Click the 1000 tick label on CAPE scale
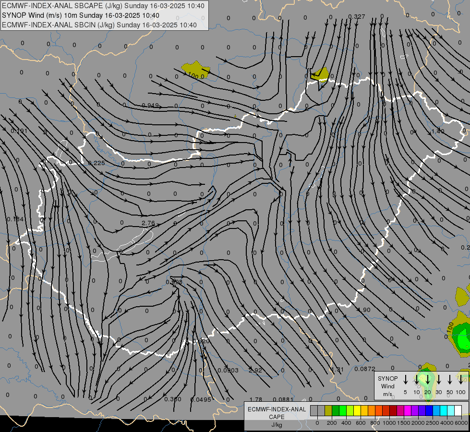470x432 pixels. [389, 423]
